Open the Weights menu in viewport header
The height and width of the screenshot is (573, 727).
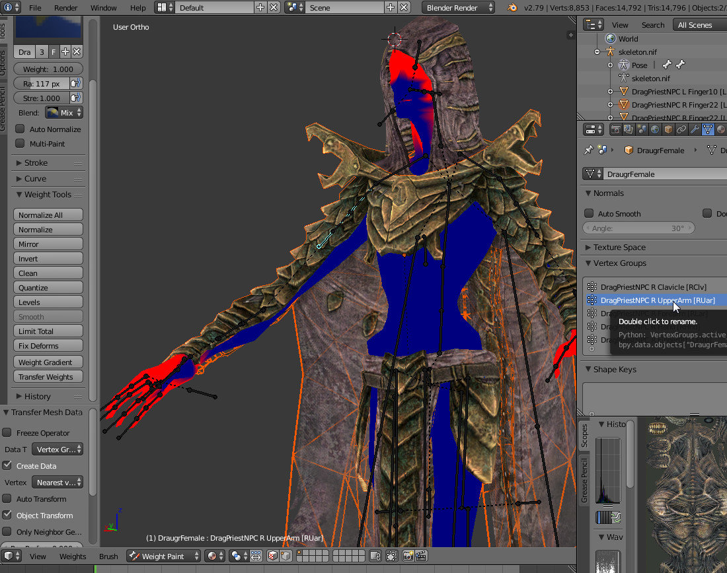(72, 556)
